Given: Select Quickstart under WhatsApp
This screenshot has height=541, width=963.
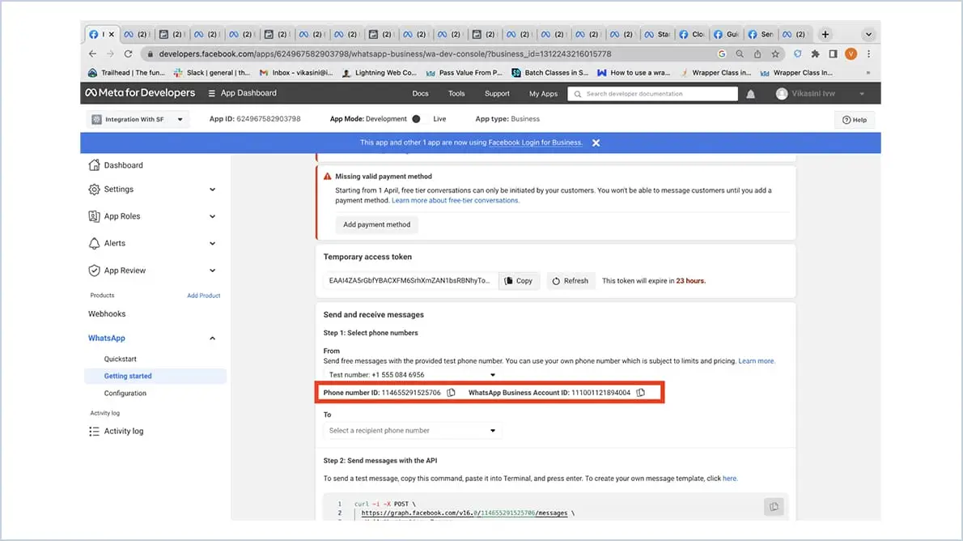Looking at the screenshot, I should (x=121, y=359).
